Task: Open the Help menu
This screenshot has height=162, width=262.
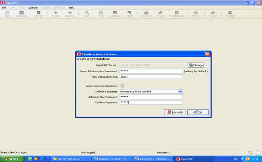Action: 71,8
